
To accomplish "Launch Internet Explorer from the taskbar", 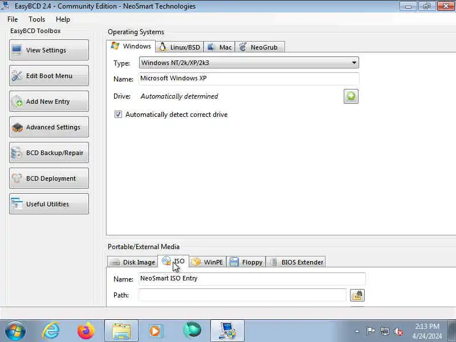I will [x=51, y=331].
